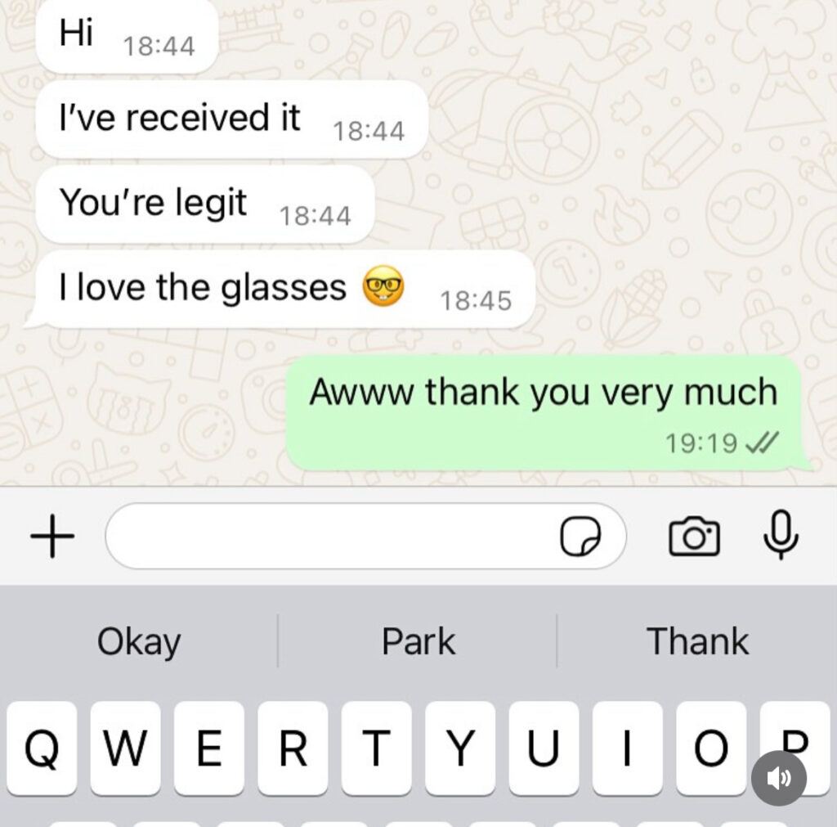Screen dimensions: 837x827
Task: Open the attachment plus menu
Action: [x=51, y=536]
